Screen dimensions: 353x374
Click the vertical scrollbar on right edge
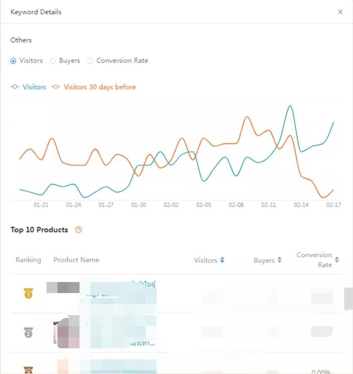(x=348, y=298)
